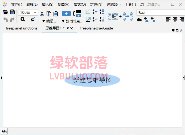This screenshot has width=185, height=135.
Task: Click the paste clipboard icon
Action: 56,14
